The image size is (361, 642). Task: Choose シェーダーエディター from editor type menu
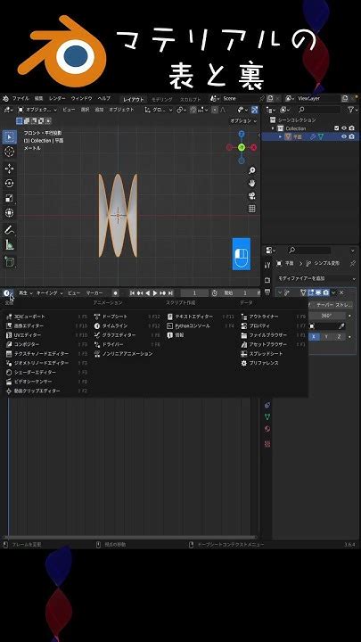pyautogui.click(x=31, y=372)
